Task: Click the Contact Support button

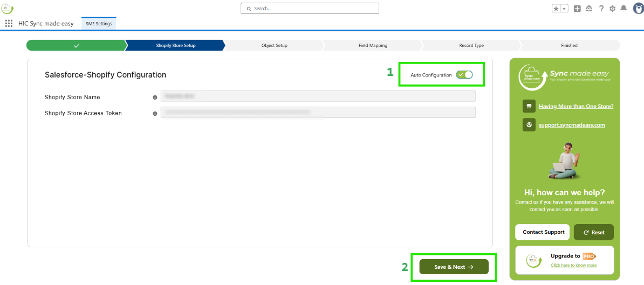Action: [542, 232]
